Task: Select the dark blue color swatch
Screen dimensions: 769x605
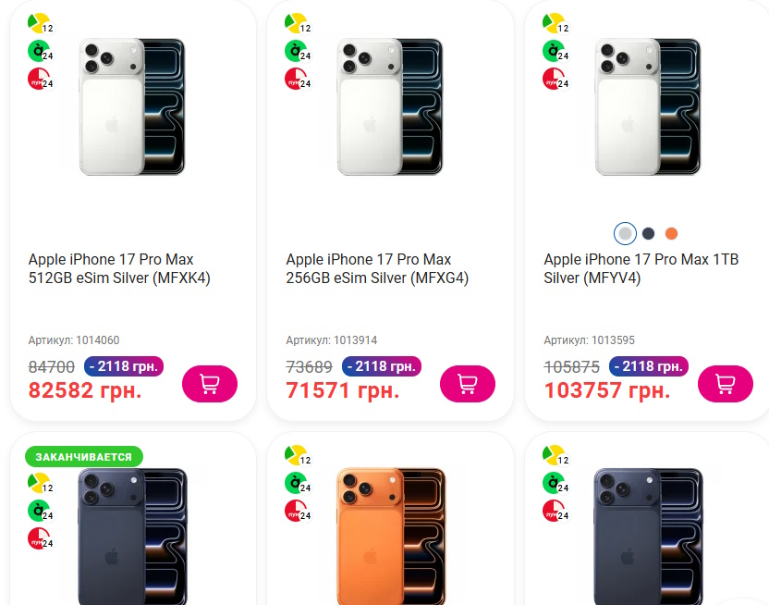Action: tap(648, 233)
